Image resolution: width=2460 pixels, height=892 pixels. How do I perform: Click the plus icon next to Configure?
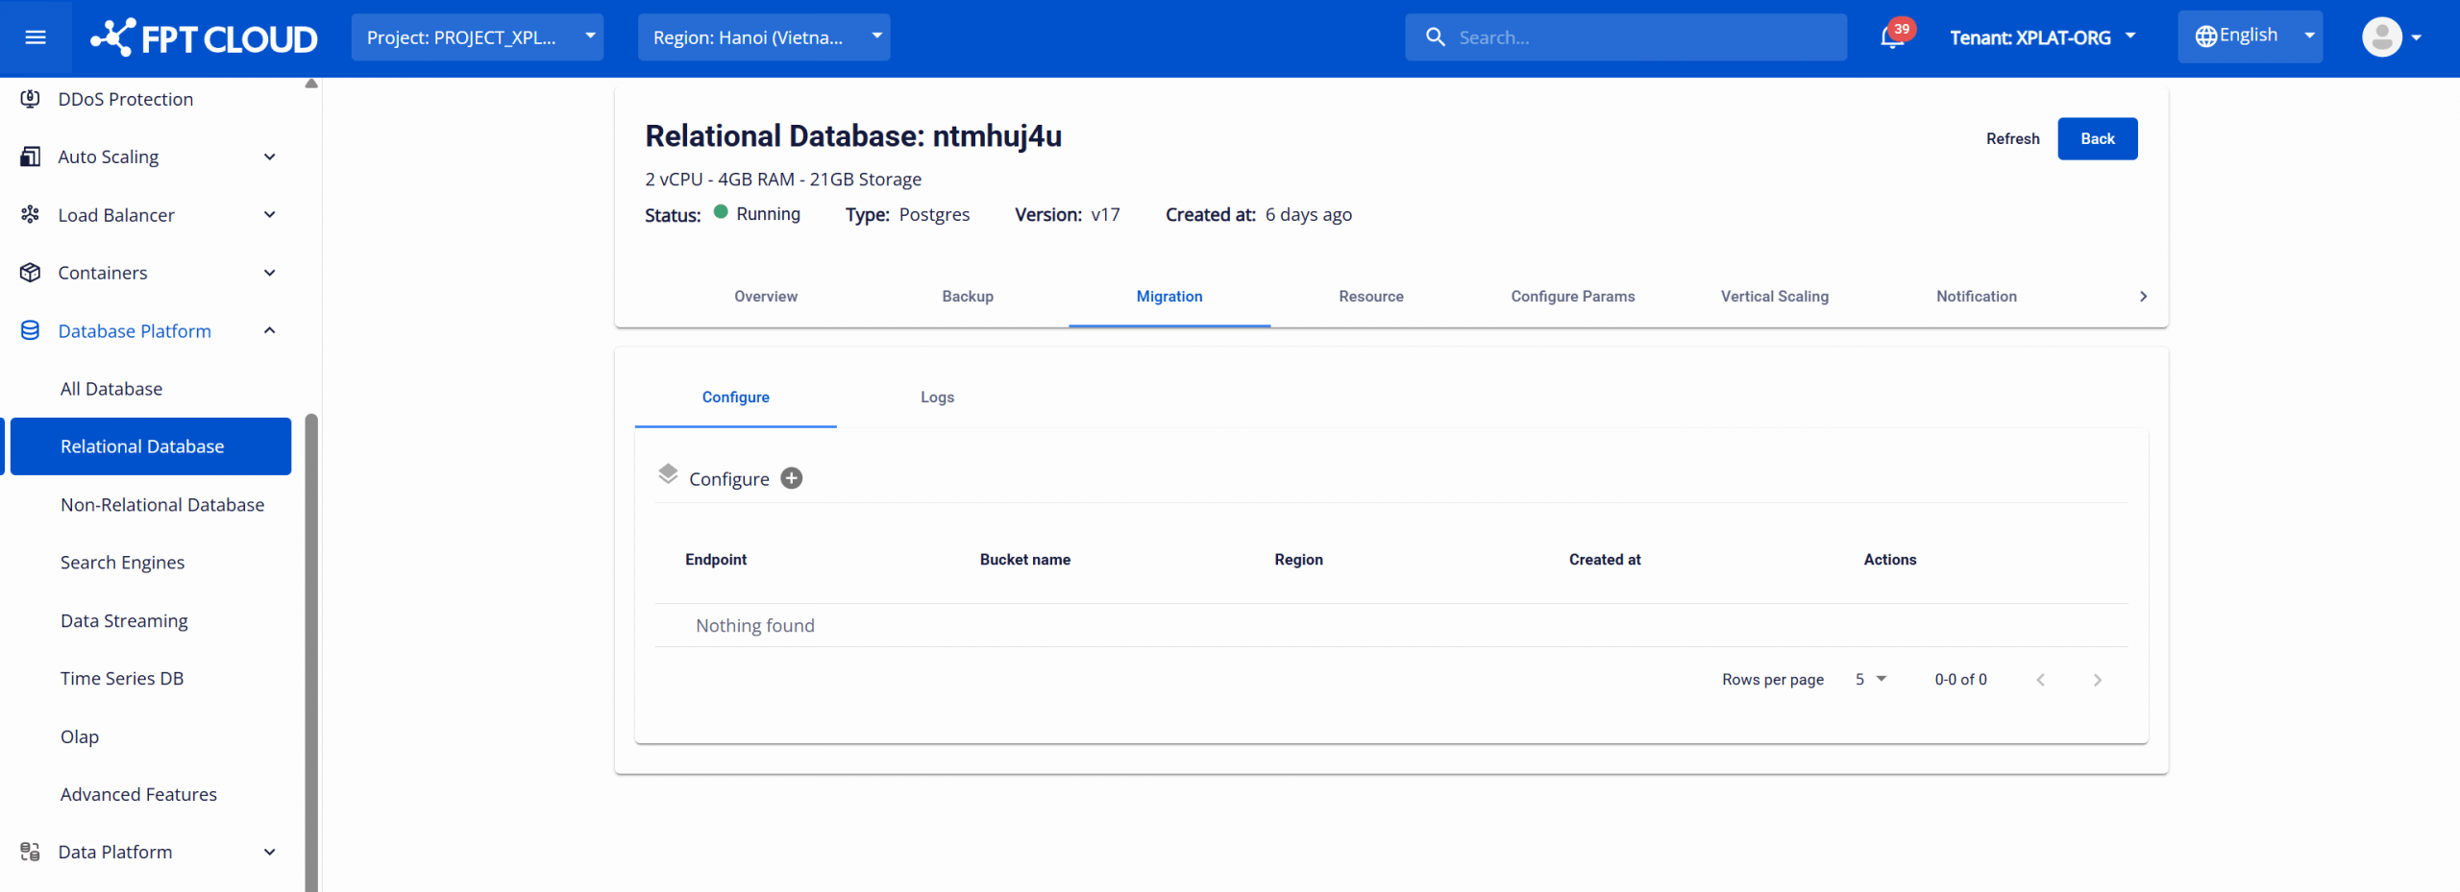(x=791, y=478)
